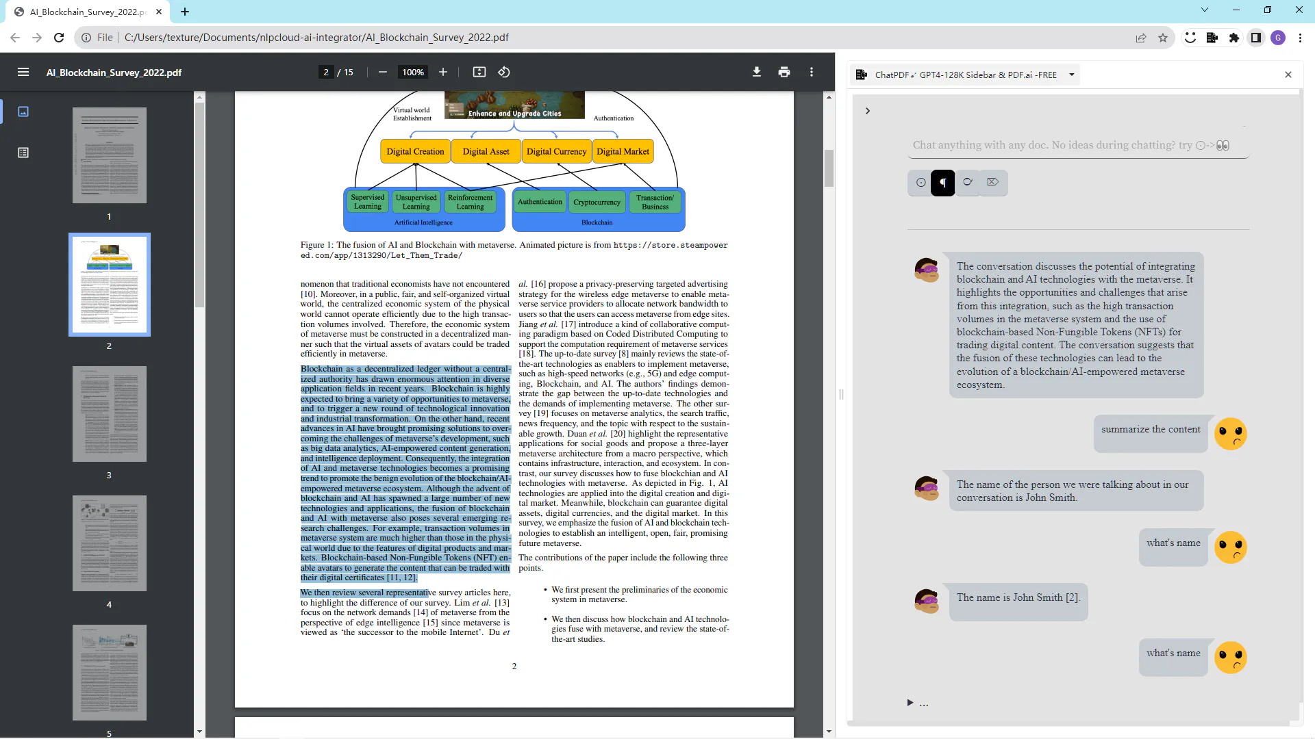The height and width of the screenshot is (739, 1315).
Task: Click the ChatPDF GPT4-128K Sidebar panel title
Action: [x=966, y=75]
